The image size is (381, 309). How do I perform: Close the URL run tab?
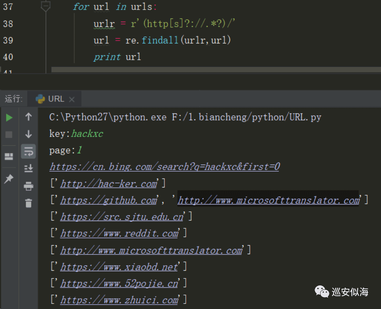71,99
